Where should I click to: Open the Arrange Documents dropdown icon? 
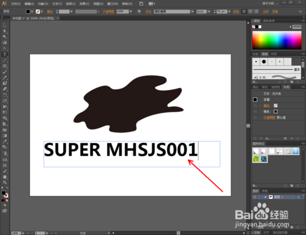[x=152, y=4]
